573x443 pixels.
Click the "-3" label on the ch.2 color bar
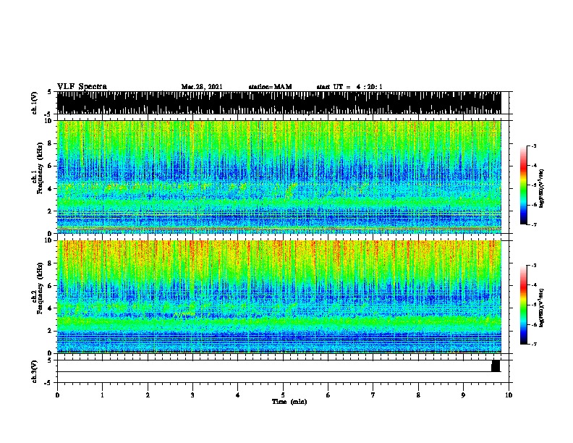point(534,266)
